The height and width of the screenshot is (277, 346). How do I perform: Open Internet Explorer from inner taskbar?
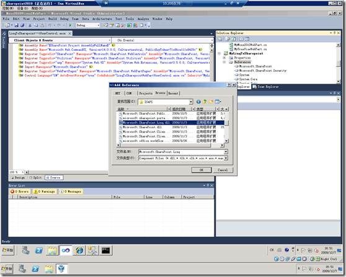click(79, 250)
